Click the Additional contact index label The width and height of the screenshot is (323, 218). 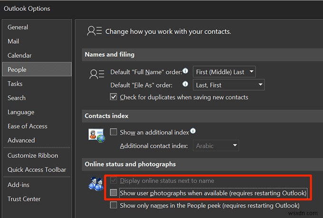click(x=154, y=146)
